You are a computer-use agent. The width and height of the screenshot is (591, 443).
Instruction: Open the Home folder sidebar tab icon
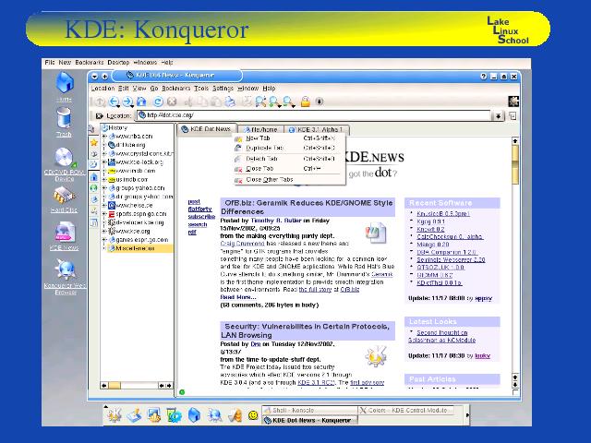(94, 176)
